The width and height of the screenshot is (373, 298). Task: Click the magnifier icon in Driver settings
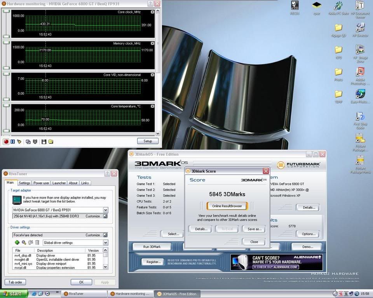(x=24, y=243)
